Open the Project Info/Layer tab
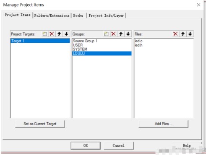The width and height of the screenshot is (206, 155). tap(106, 15)
